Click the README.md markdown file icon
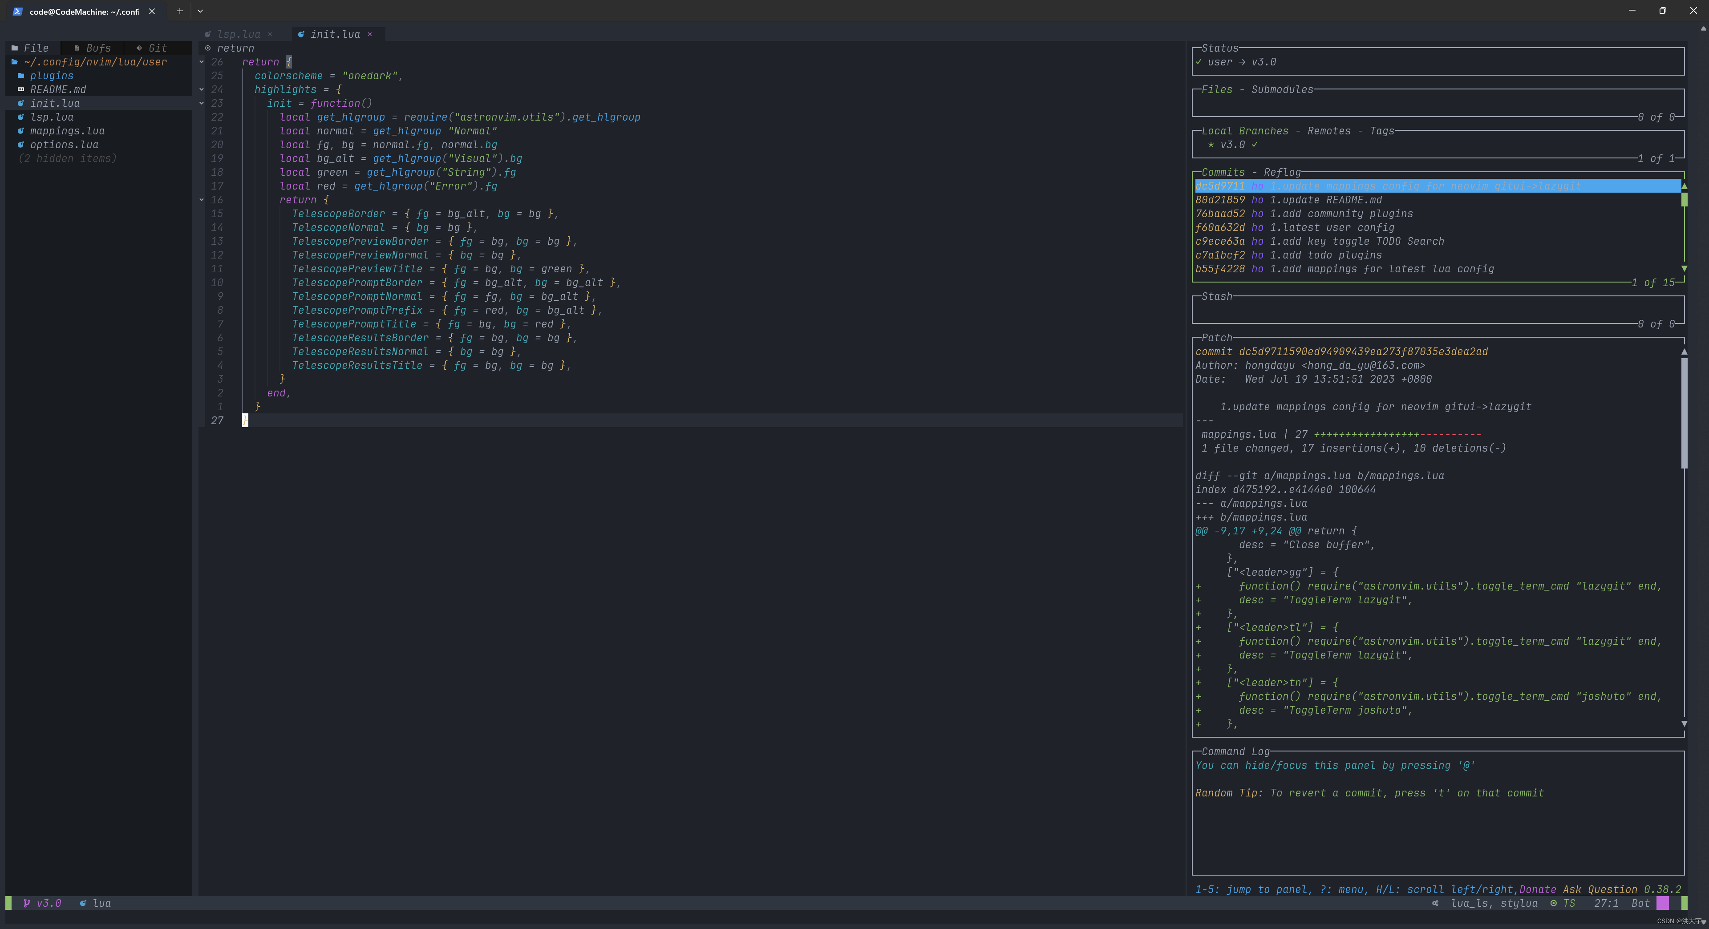Image resolution: width=1709 pixels, height=929 pixels. [20, 89]
